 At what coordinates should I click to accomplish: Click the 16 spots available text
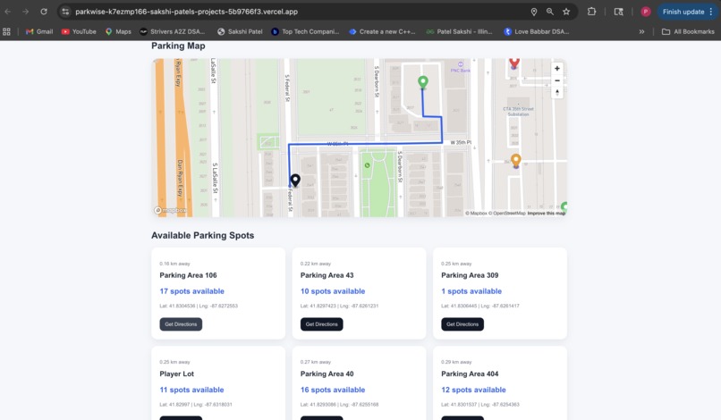[333, 390]
